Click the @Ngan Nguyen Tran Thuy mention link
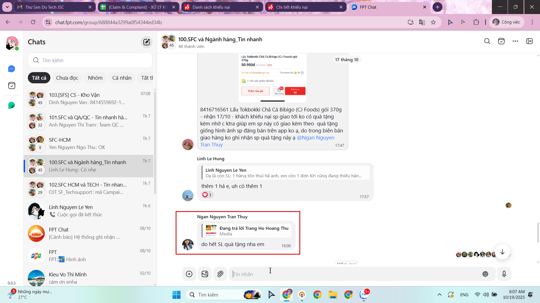 [x=315, y=138]
